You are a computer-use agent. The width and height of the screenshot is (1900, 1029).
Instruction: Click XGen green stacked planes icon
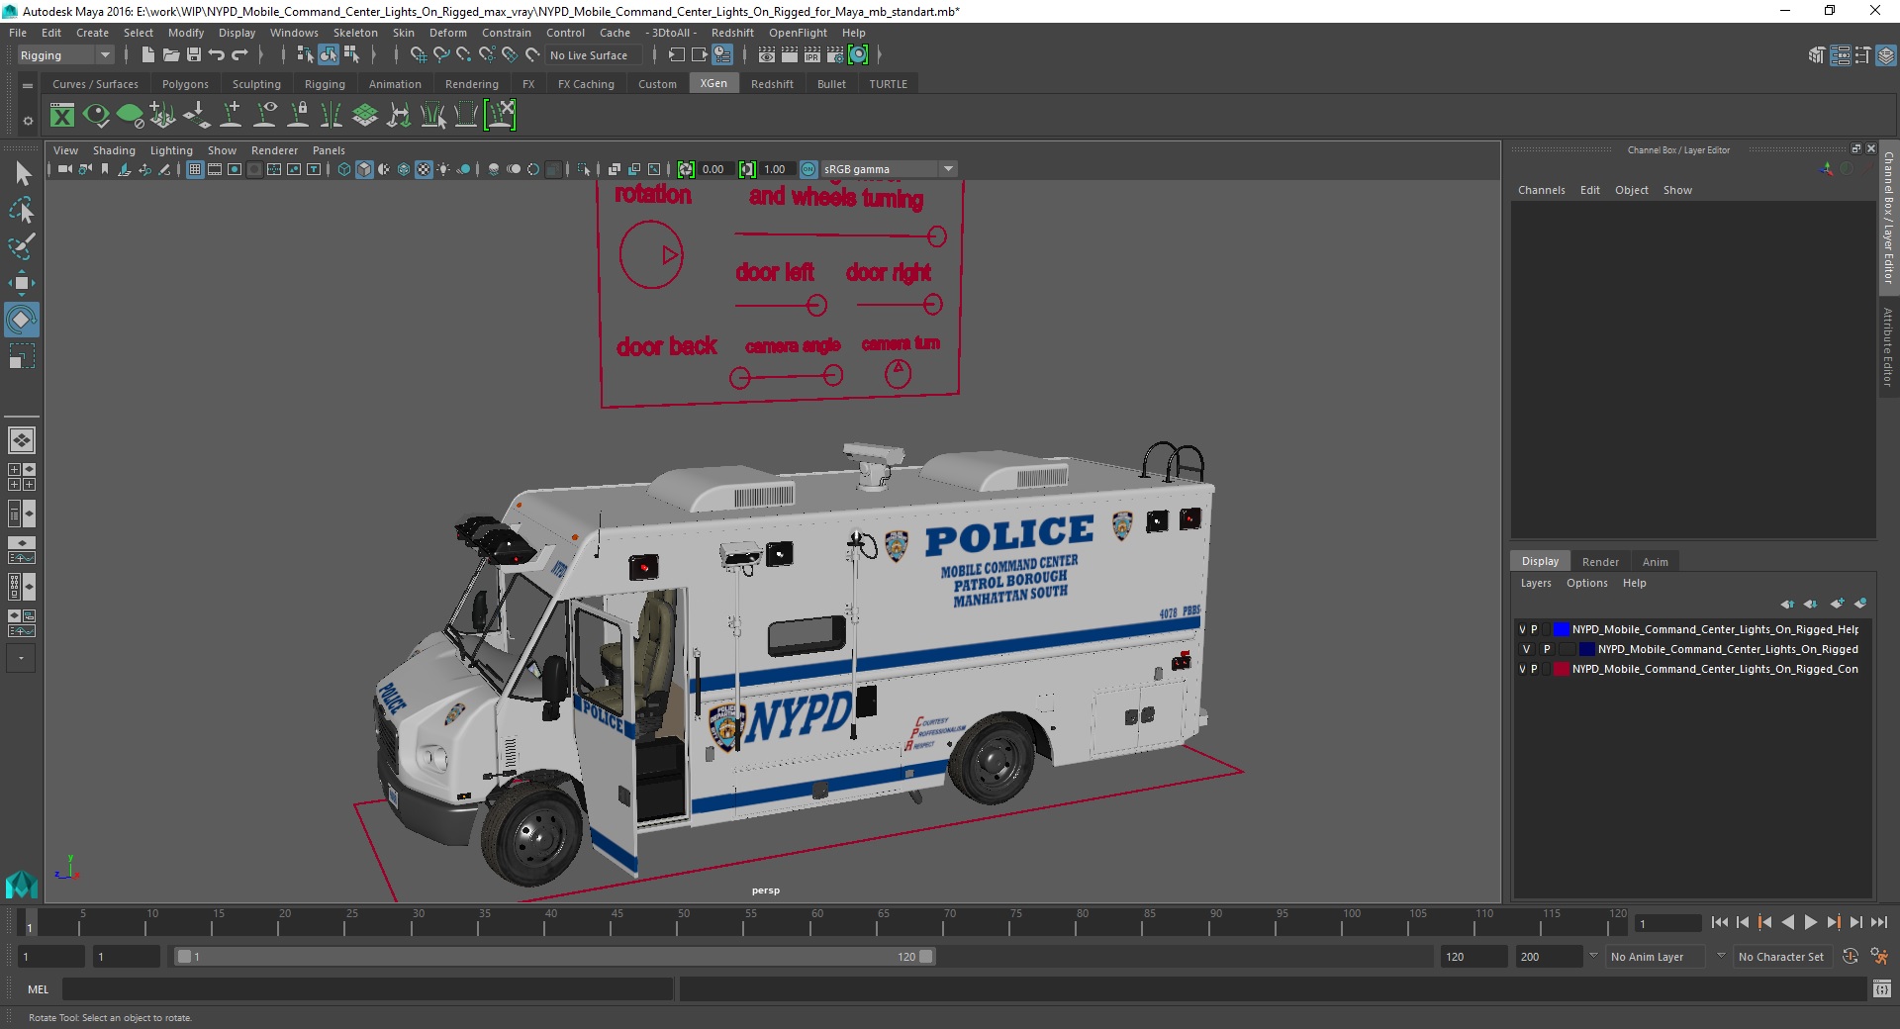[x=365, y=116]
